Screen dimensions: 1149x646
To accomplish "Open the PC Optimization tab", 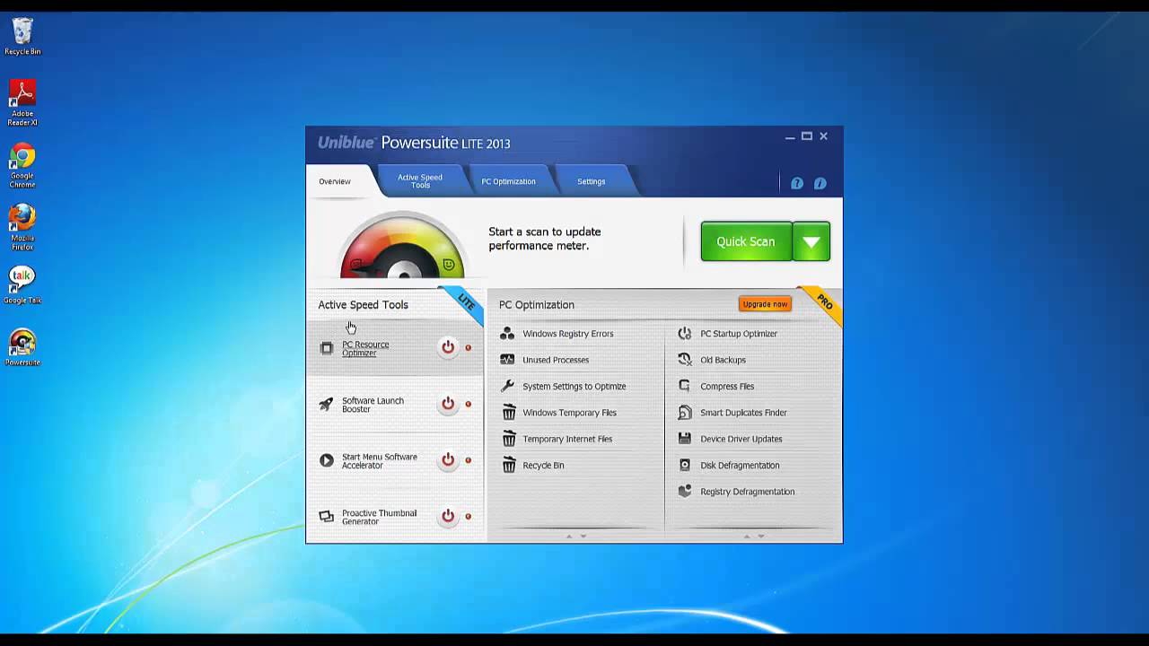I will [508, 181].
